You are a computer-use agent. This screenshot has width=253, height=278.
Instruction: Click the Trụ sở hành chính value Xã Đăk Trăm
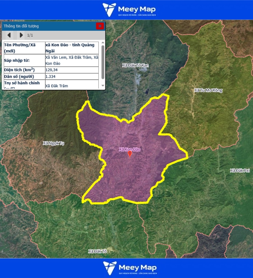click(x=57, y=86)
